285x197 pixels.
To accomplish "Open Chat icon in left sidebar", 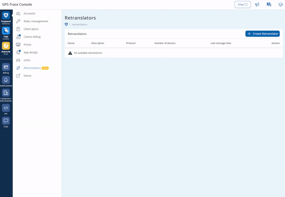I will coord(6,121).
